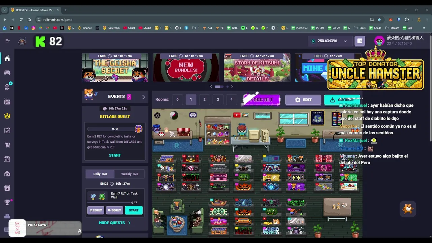Click the hamster assistant icon bottom right
432x243 pixels.
tap(408, 209)
